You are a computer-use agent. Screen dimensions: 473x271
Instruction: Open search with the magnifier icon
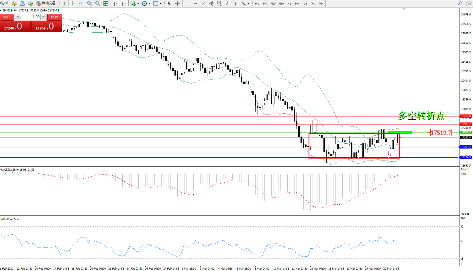tap(460, 3)
